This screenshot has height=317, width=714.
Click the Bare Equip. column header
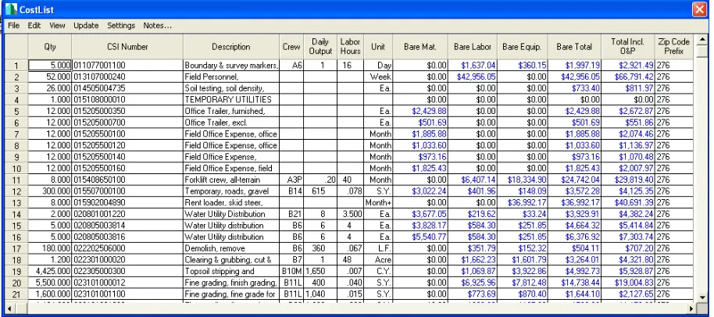point(523,47)
